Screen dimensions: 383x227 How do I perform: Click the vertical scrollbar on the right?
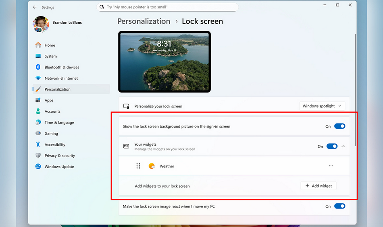pyautogui.click(x=356, y=90)
